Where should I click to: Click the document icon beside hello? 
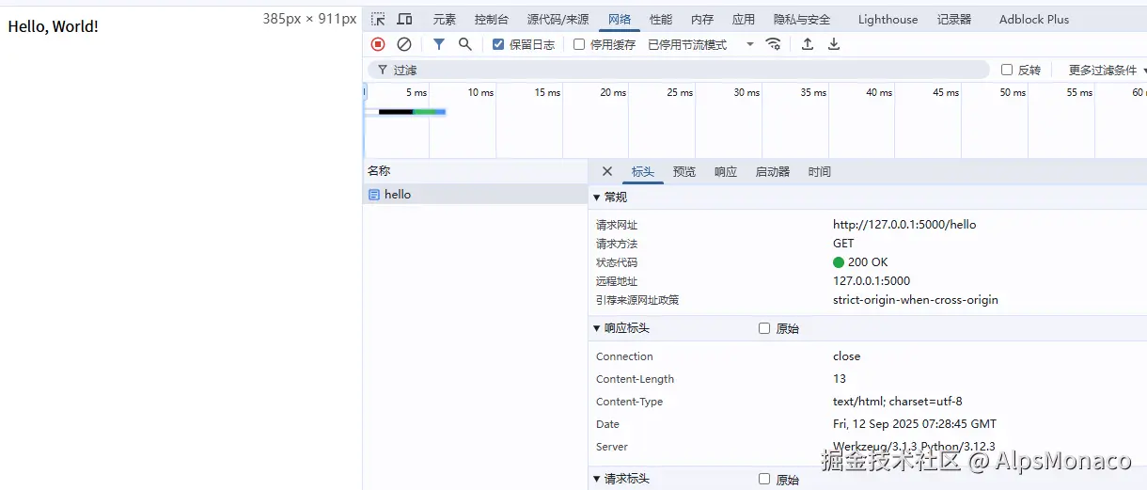(374, 195)
